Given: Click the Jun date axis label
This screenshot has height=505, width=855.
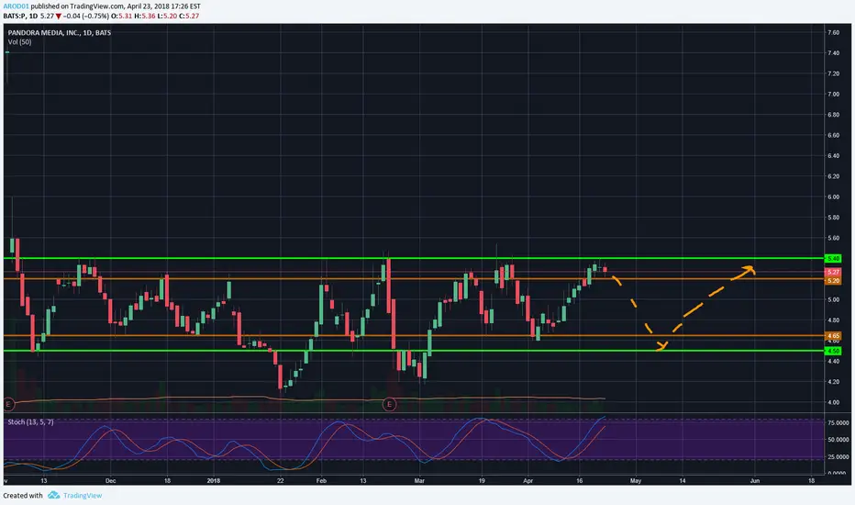Looking at the screenshot, I should point(755,481).
